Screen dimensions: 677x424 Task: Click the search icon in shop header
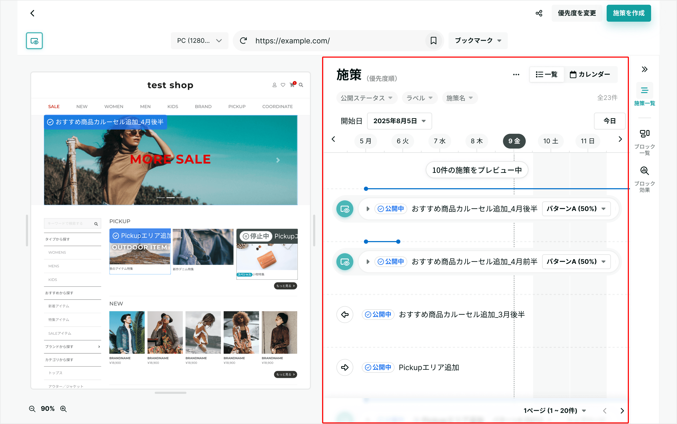click(301, 85)
